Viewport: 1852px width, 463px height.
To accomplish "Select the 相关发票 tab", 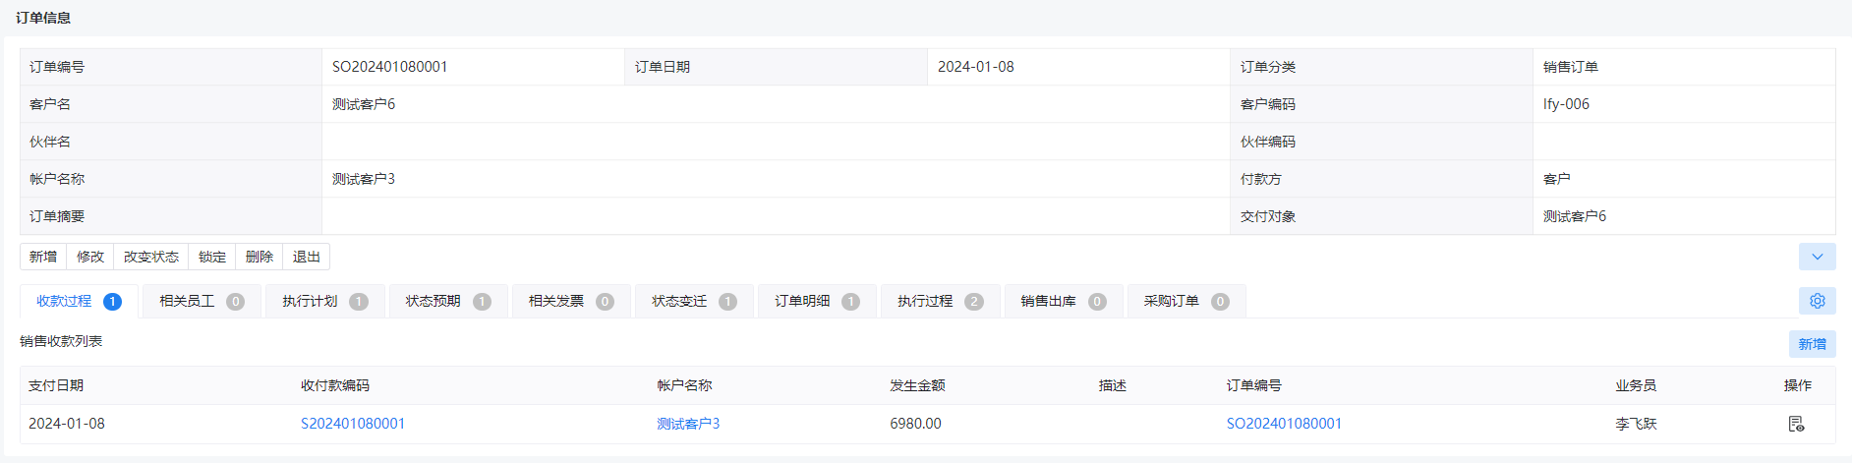I will click(571, 301).
